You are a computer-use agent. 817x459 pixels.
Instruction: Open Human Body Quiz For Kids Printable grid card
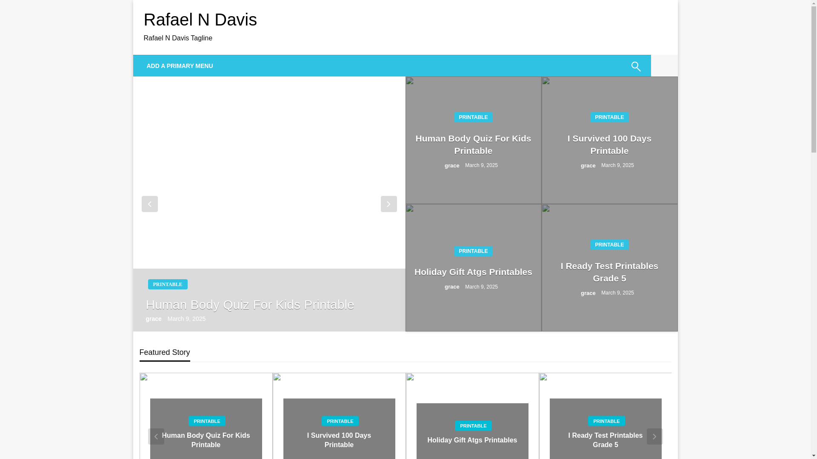(x=473, y=144)
